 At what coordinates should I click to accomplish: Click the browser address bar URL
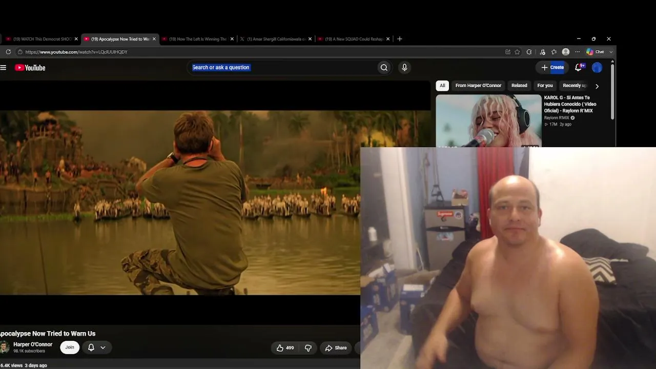coord(76,52)
